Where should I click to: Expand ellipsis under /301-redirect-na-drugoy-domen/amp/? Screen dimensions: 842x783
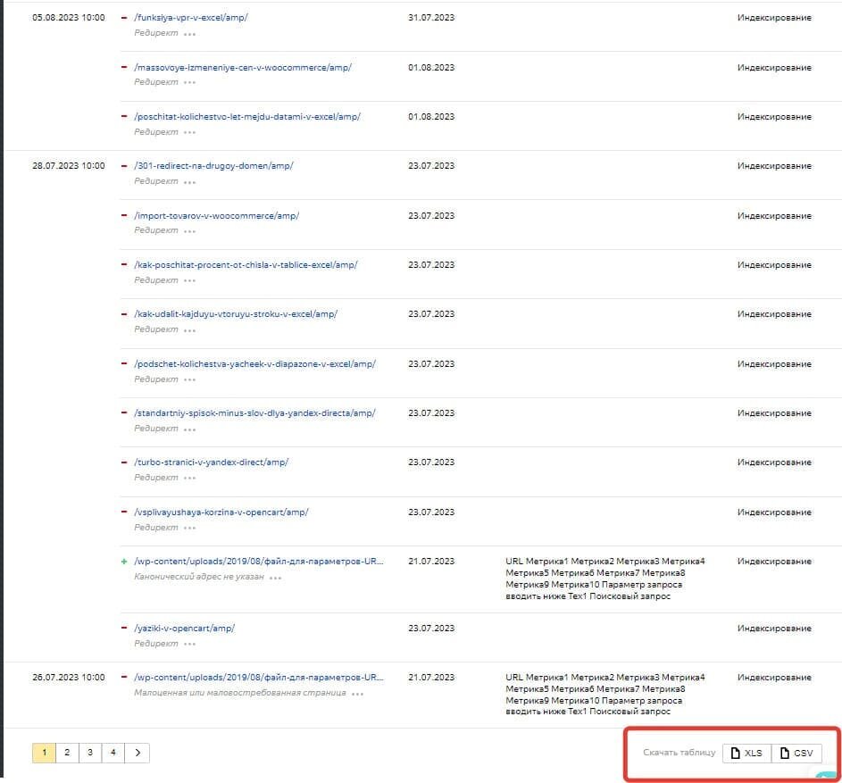click(189, 183)
